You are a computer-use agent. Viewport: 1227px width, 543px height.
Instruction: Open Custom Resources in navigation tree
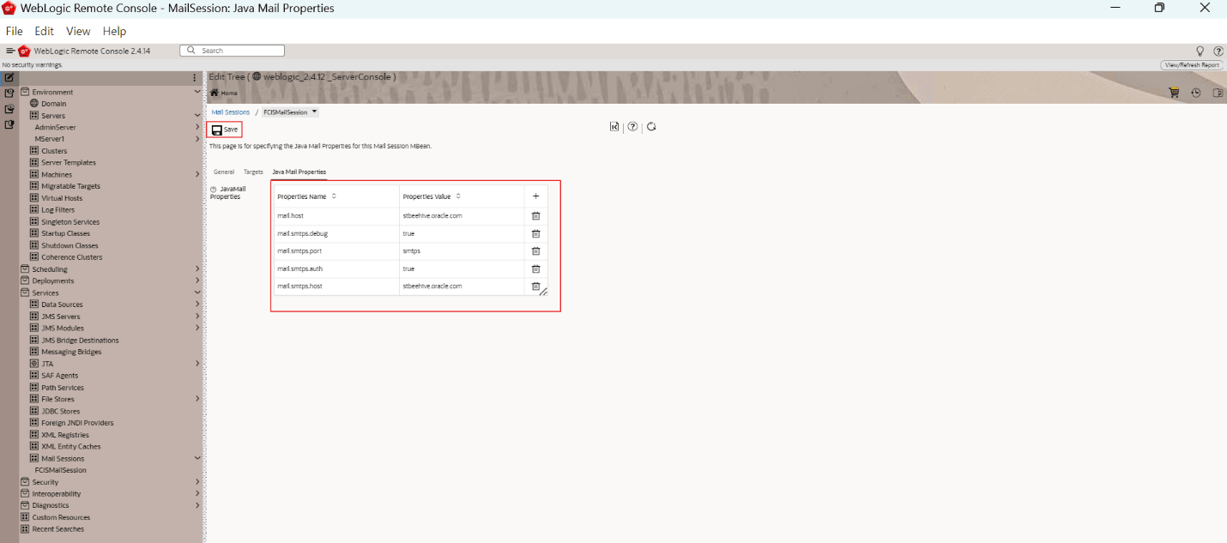(61, 517)
